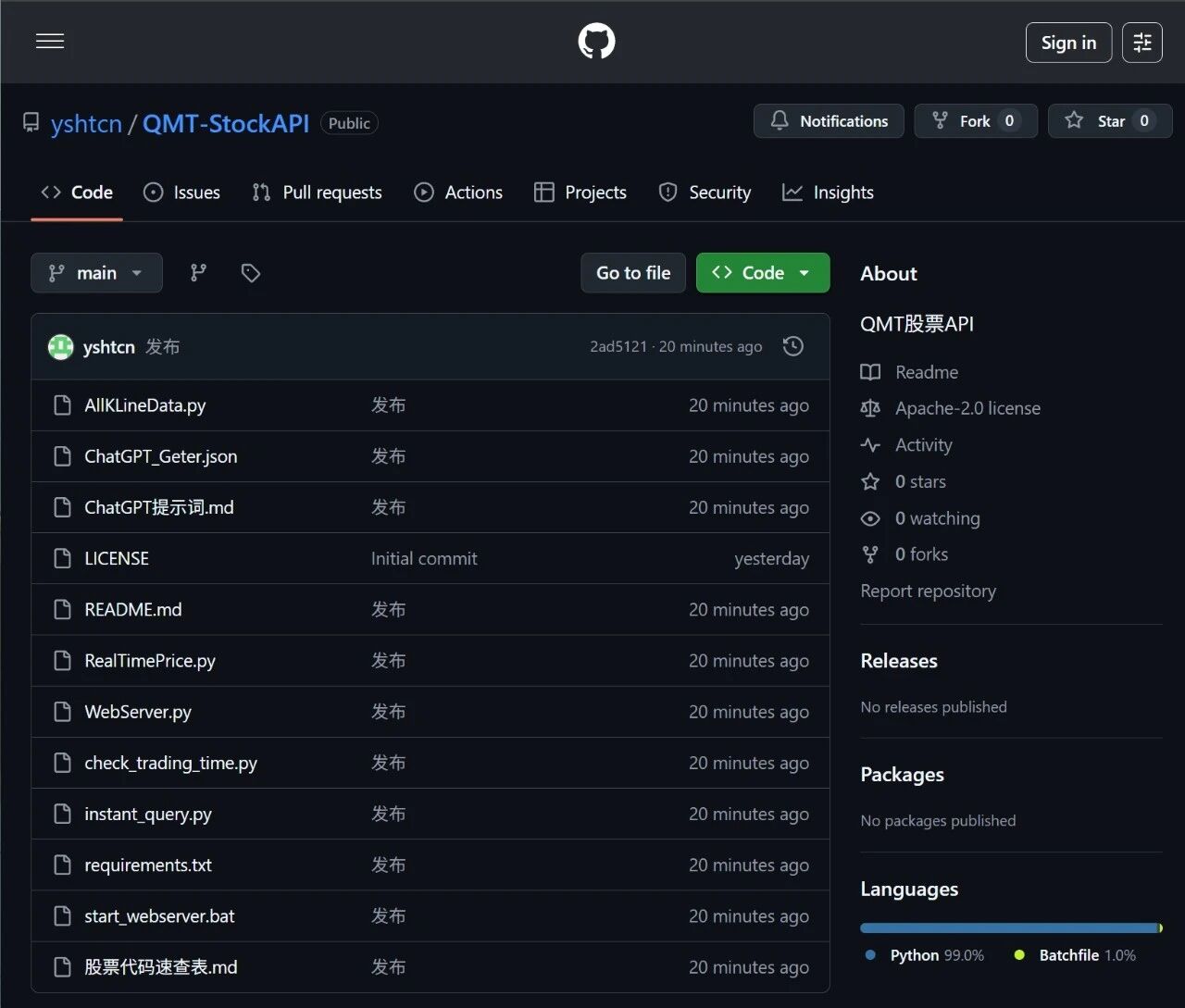View 0 watching link
The height and width of the screenshot is (1008, 1185).
[x=937, y=518]
